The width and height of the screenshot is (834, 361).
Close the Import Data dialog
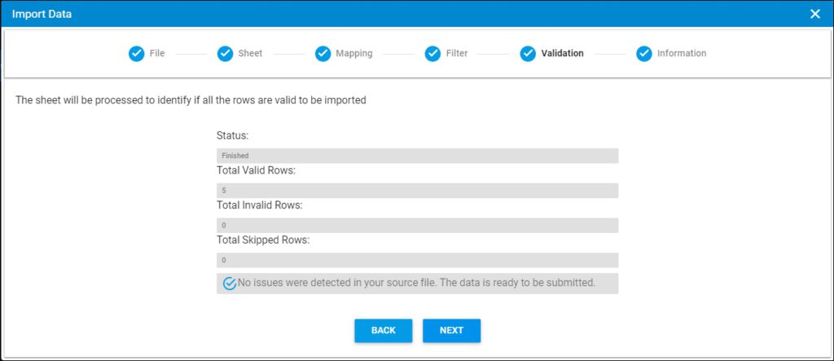(814, 14)
